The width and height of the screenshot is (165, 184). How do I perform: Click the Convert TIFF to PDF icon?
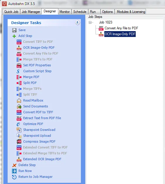19,42
